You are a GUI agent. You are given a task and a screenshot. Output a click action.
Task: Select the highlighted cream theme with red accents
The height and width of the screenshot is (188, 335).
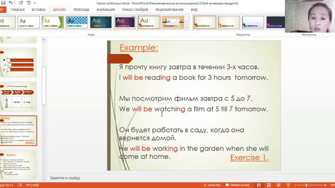(149, 22)
